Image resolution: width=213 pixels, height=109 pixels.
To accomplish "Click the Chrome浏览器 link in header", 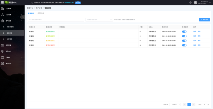I will (x=69, y=3).
